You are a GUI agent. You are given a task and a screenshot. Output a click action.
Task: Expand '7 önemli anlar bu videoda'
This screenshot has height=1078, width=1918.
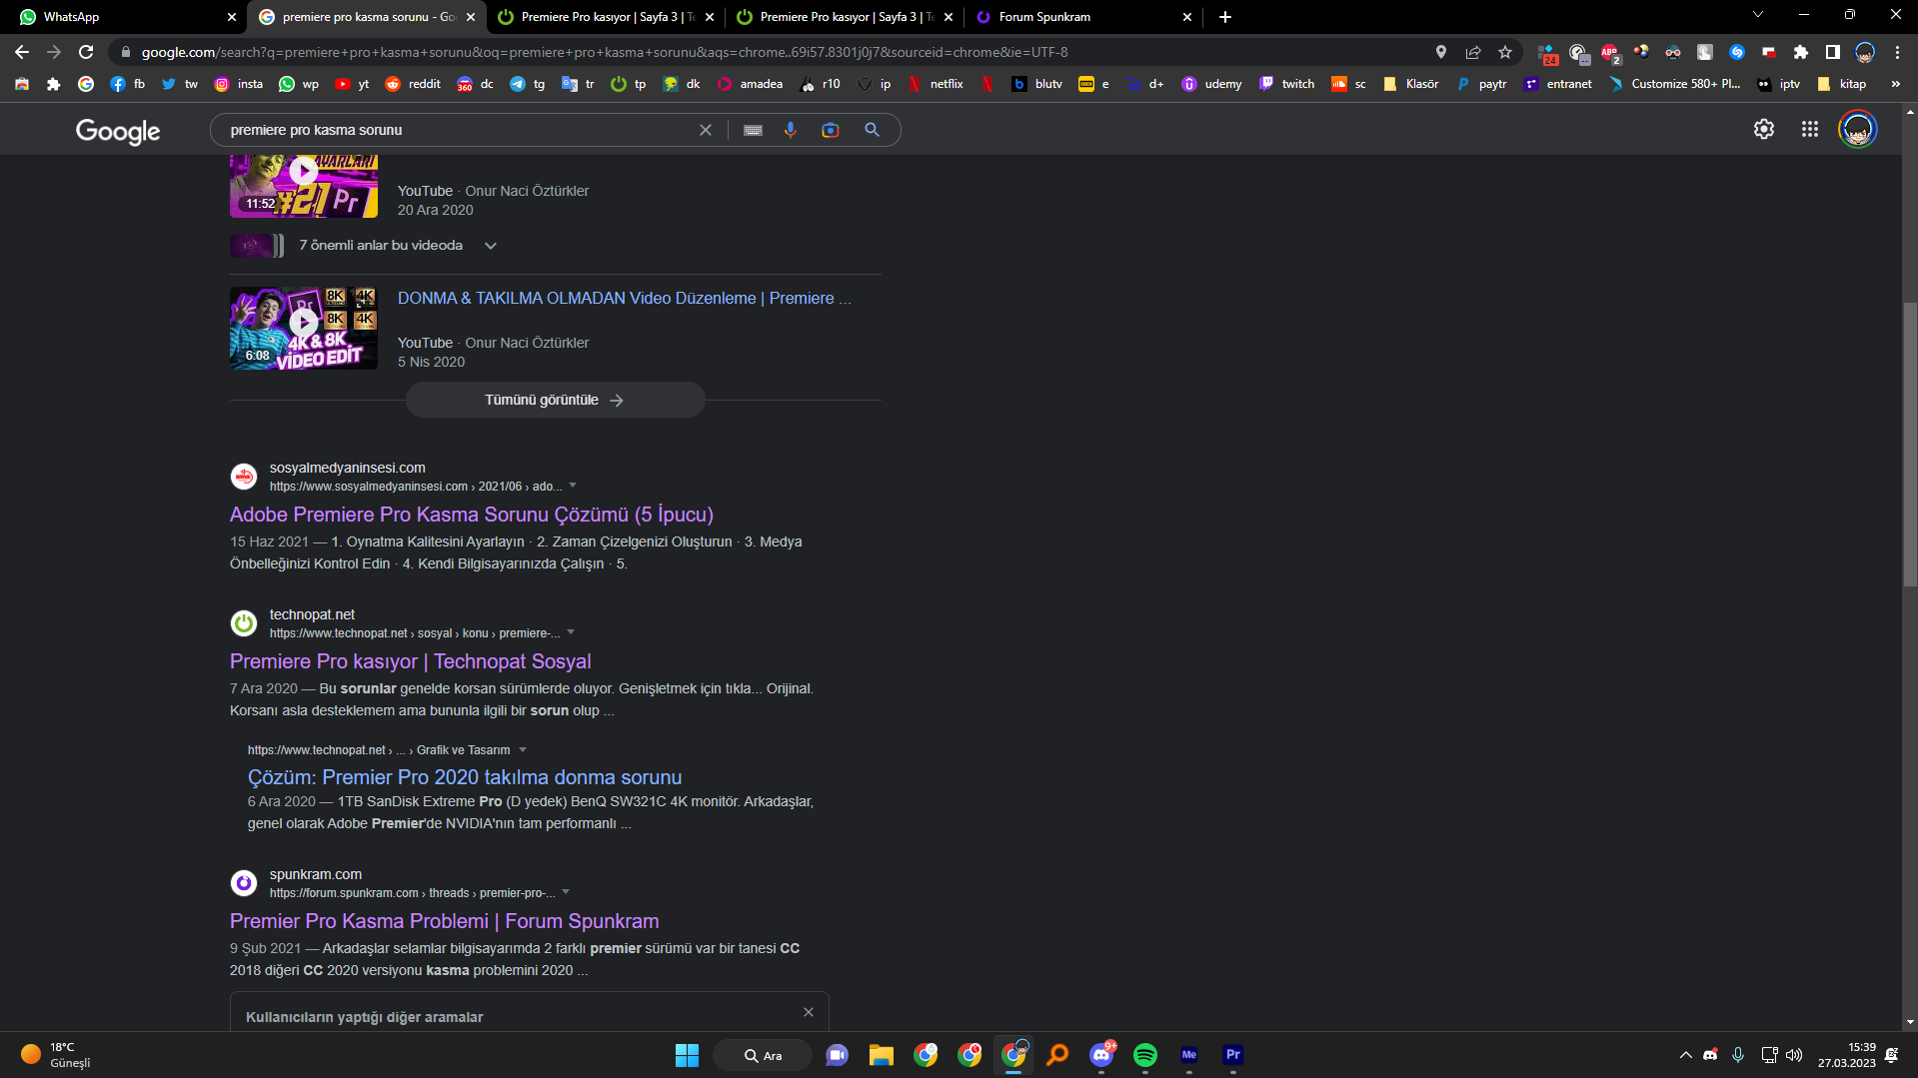[x=491, y=246]
